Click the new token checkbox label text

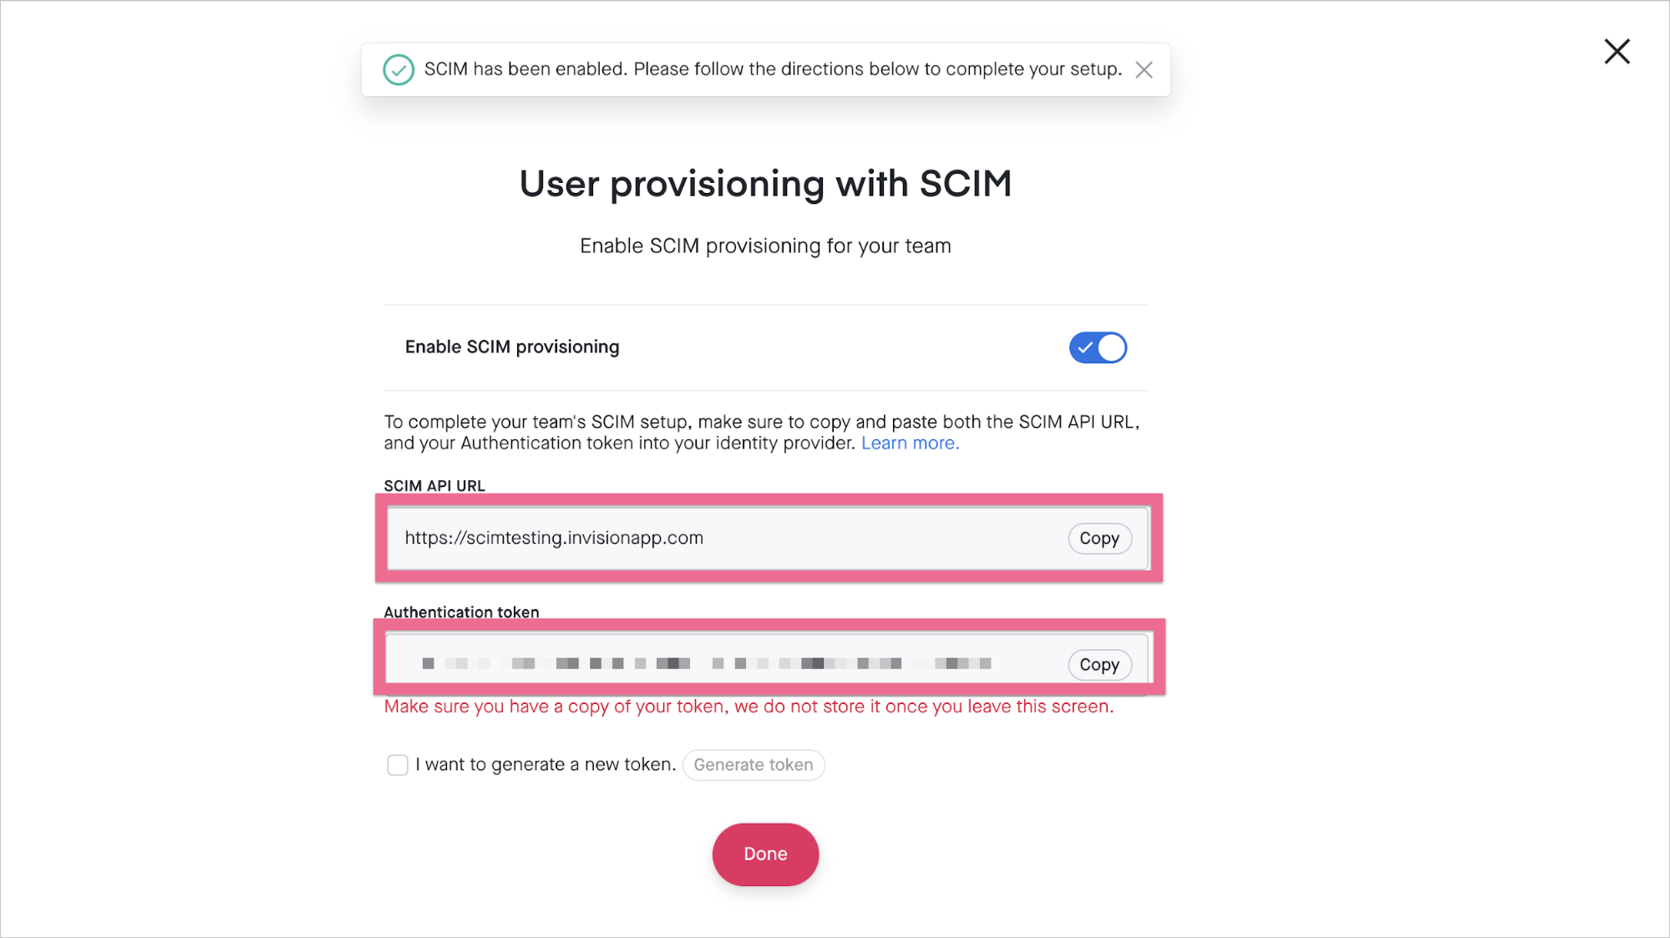point(547,765)
